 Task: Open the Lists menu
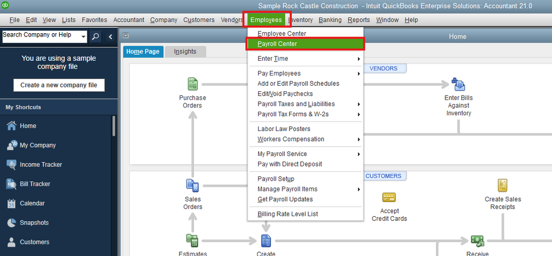[69, 20]
